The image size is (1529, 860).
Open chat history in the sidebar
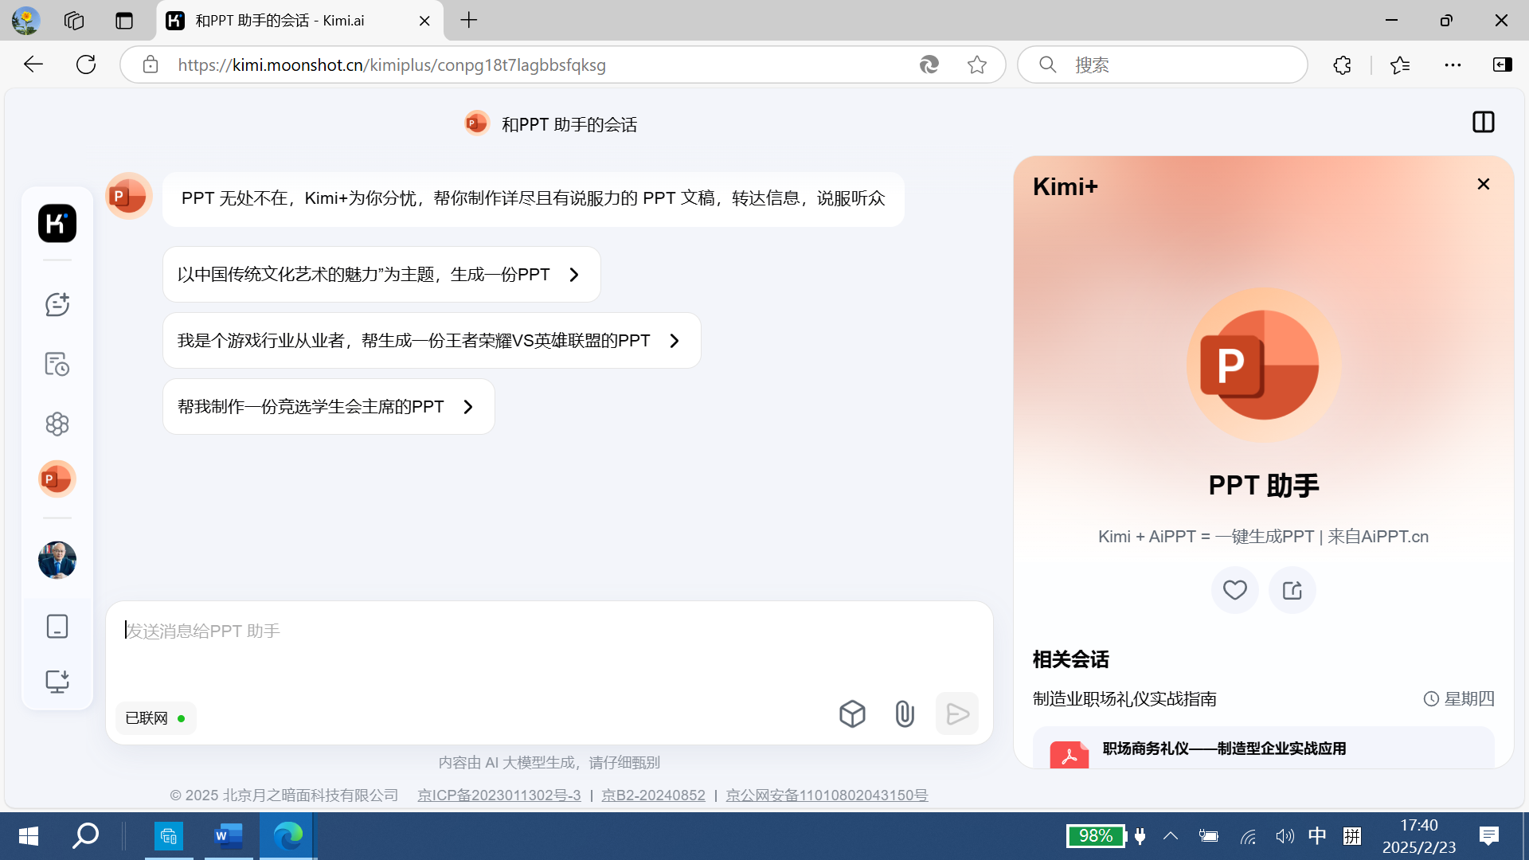[57, 364]
